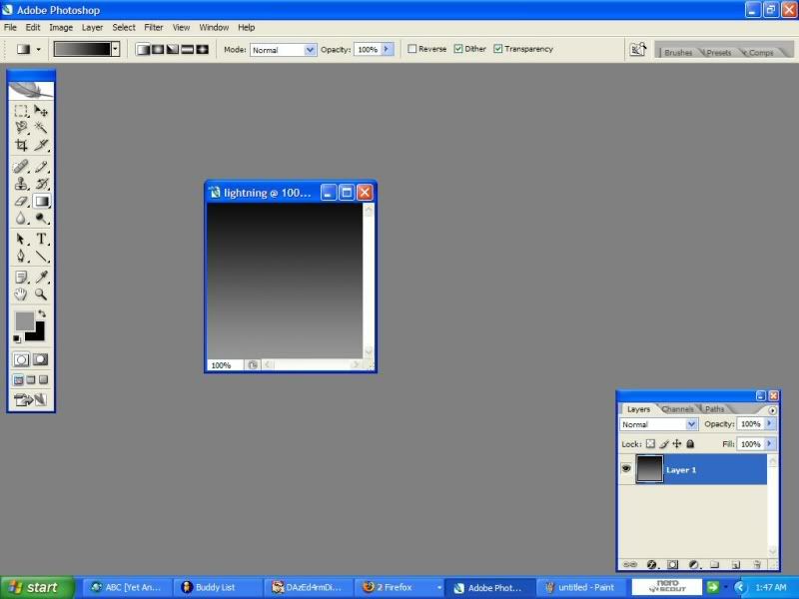
Task: Select the Path Selection tool
Action: 21,239
